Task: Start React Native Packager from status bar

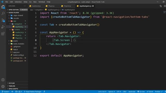Action: (x=33, y=92)
